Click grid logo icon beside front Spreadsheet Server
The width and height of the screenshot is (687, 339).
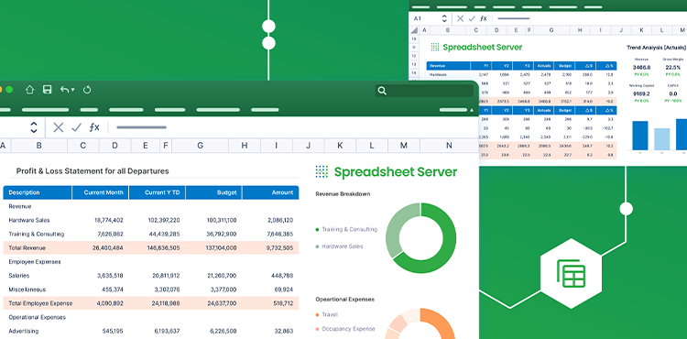click(322, 171)
